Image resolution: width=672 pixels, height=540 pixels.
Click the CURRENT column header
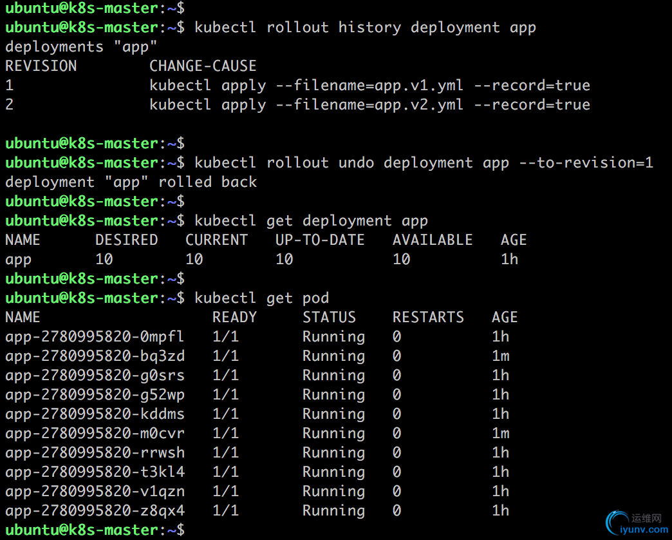pyautogui.click(x=216, y=240)
